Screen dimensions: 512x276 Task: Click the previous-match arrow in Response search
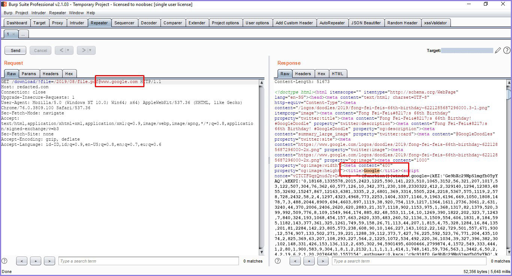pyautogui.click(x=295, y=261)
